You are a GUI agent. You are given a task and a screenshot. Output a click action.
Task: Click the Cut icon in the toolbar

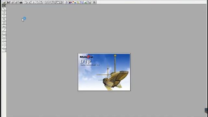(34, 2)
